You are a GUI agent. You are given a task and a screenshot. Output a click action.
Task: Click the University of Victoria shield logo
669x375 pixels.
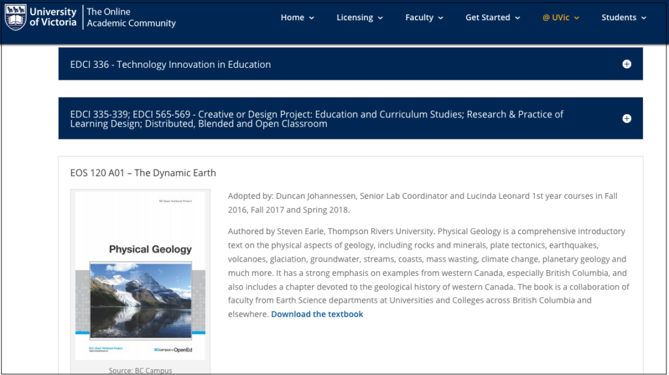pyautogui.click(x=16, y=17)
